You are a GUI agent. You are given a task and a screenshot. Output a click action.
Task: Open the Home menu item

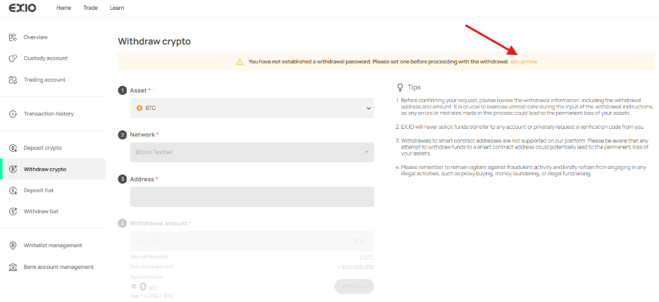click(63, 8)
